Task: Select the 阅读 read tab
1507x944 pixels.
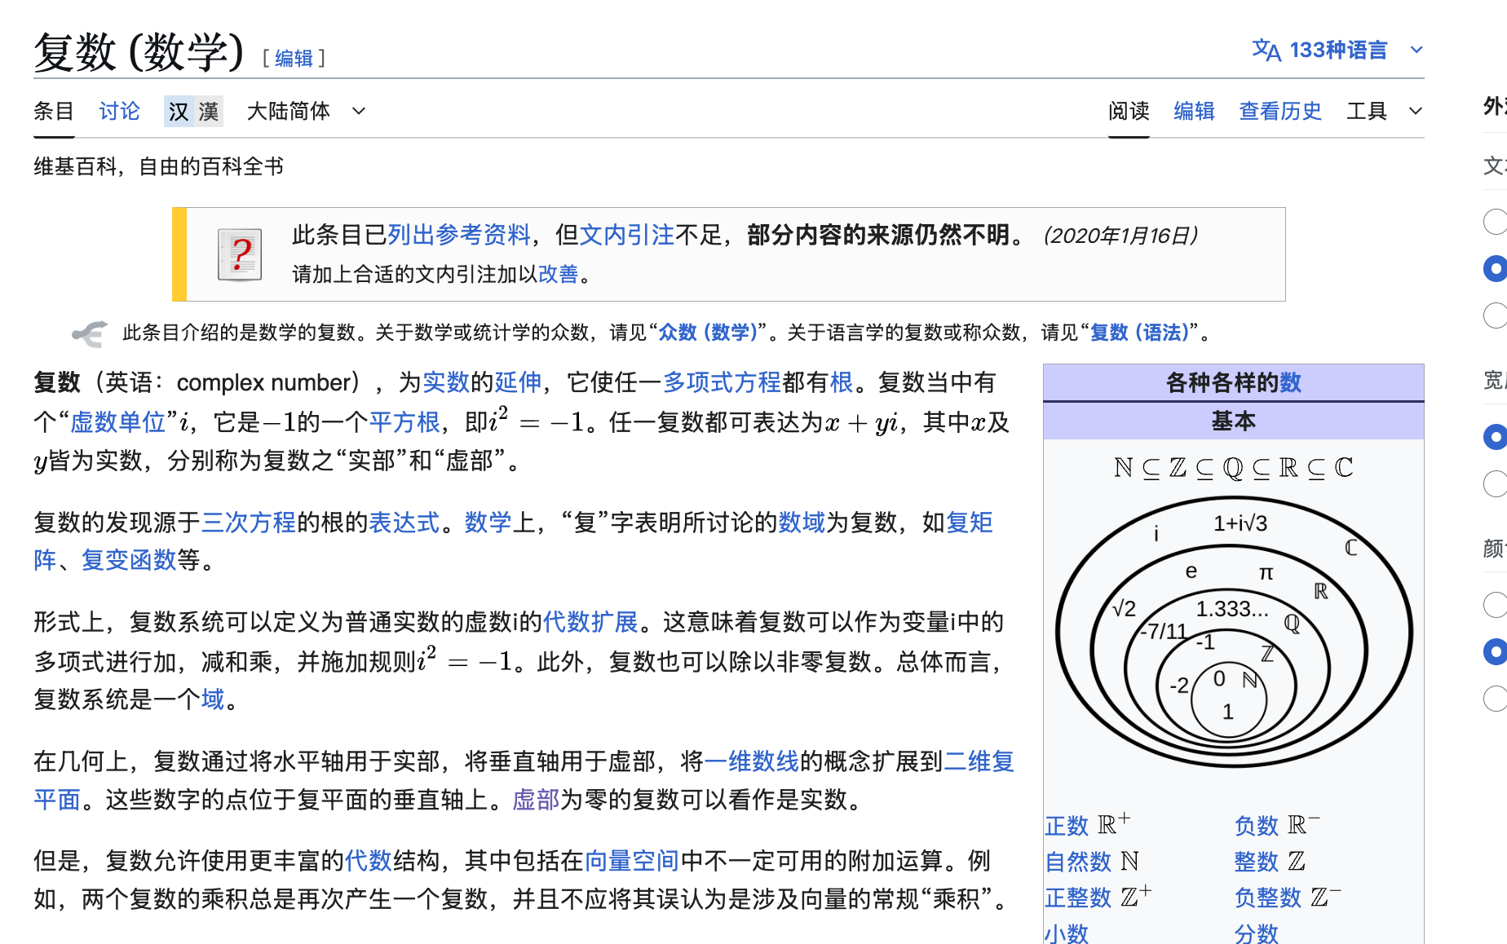Action: pyautogui.click(x=1129, y=111)
